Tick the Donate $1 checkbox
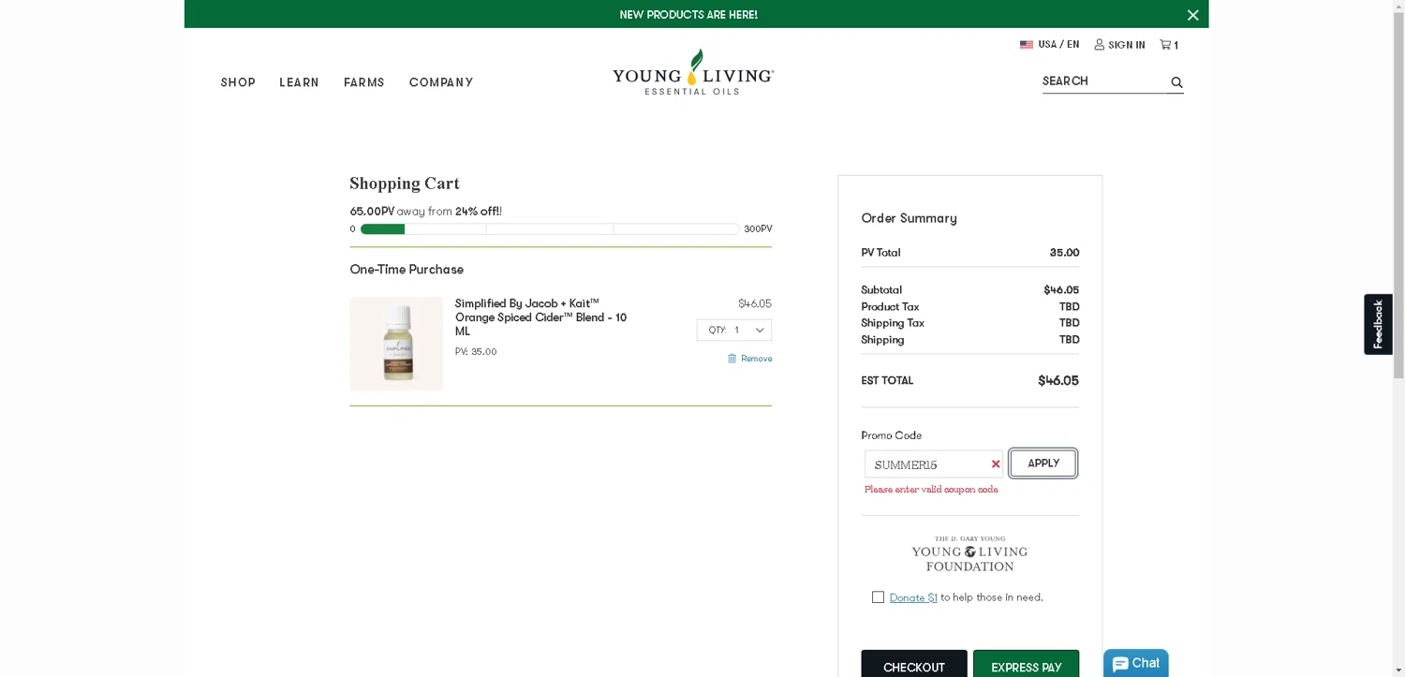The image size is (1405, 677). pyautogui.click(x=878, y=597)
